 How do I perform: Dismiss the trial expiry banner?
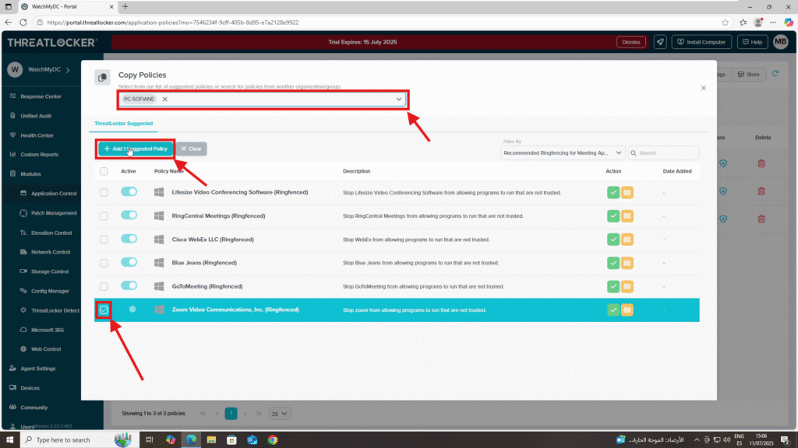[x=631, y=42]
